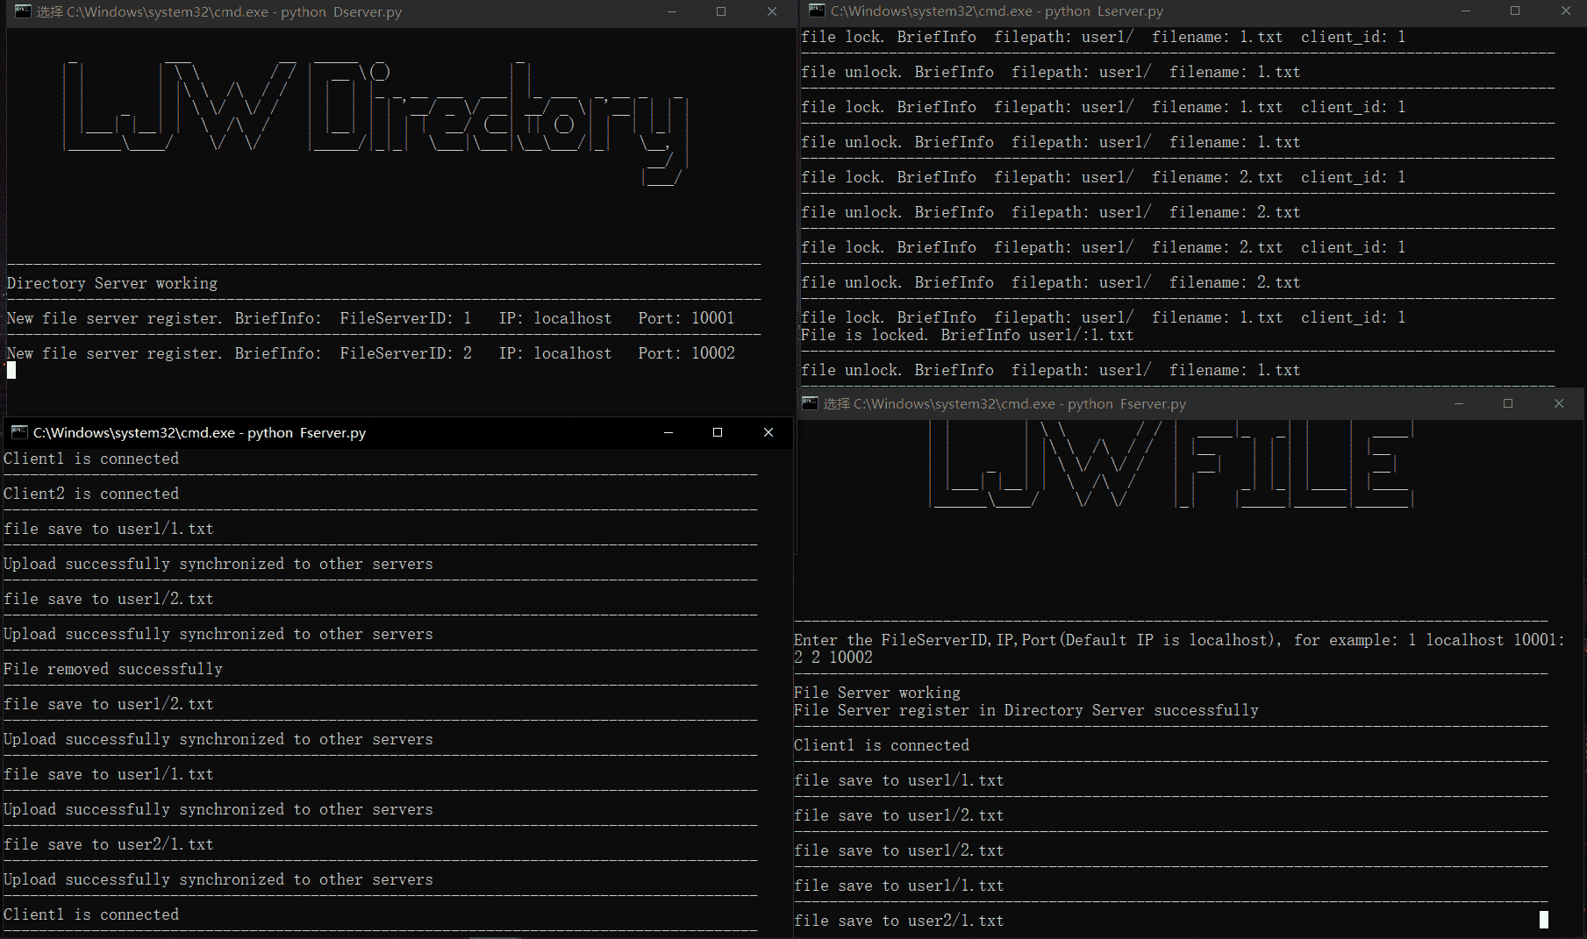The image size is (1587, 939).
Task: Click 'Client2 is connected' in the left Fserver window
Action: pos(91,494)
